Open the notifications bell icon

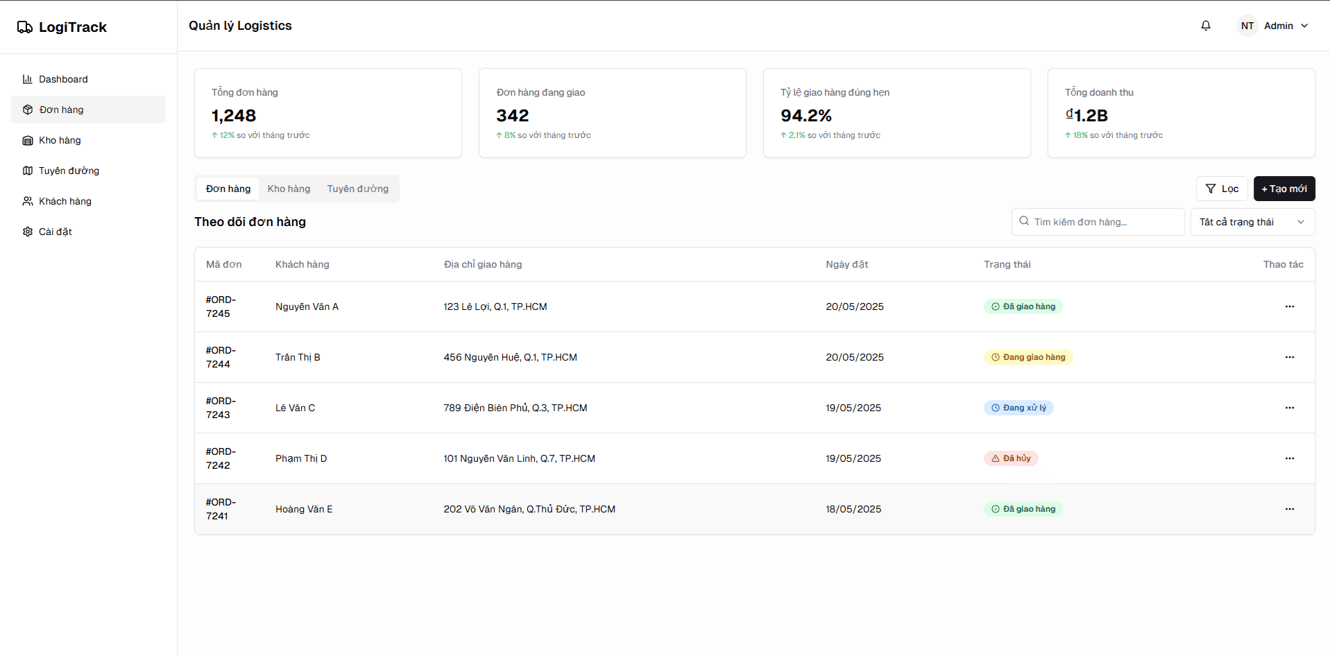tap(1206, 26)
